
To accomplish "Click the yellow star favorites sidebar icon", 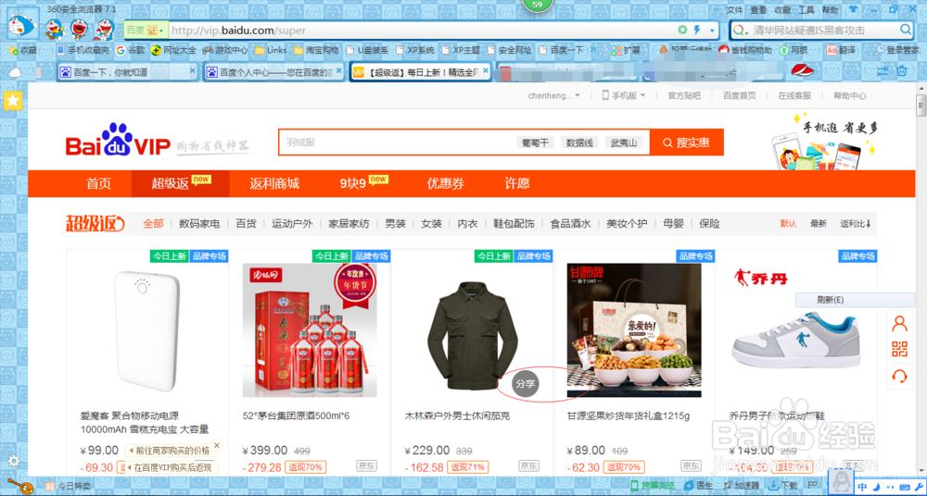I will pyautogui.click(x=13, y=101).
